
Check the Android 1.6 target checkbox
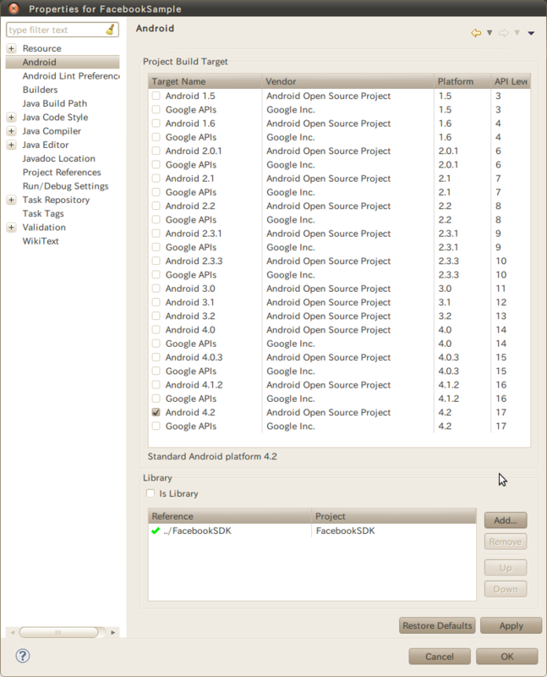[156, 124]
